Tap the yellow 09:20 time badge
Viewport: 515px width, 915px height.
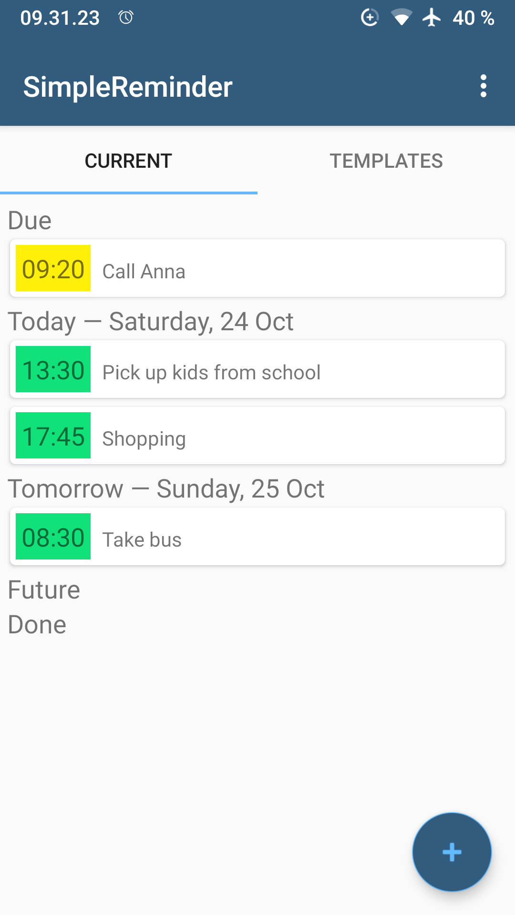[53, 268]
